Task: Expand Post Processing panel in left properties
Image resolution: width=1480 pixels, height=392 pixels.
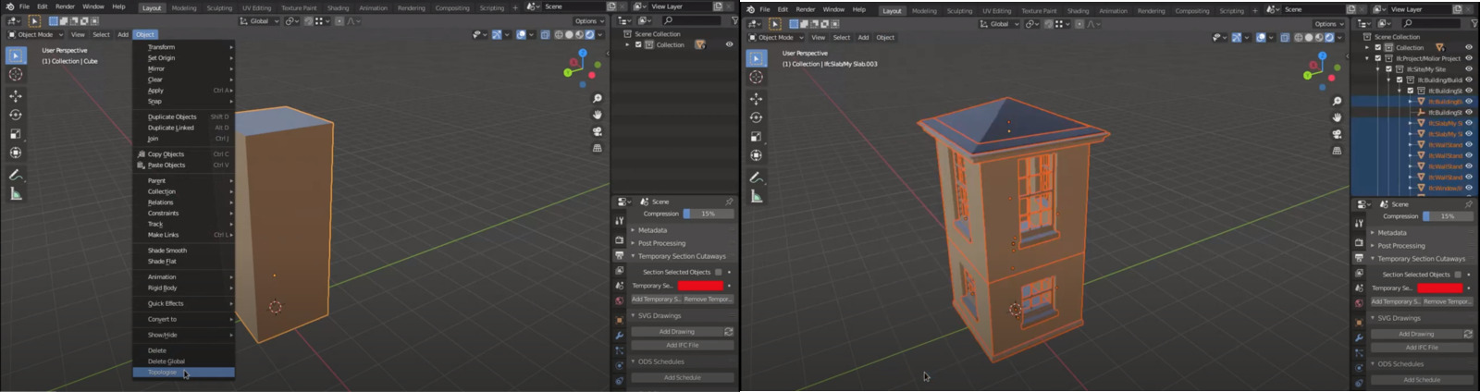Action: click(x=660, y=243)
